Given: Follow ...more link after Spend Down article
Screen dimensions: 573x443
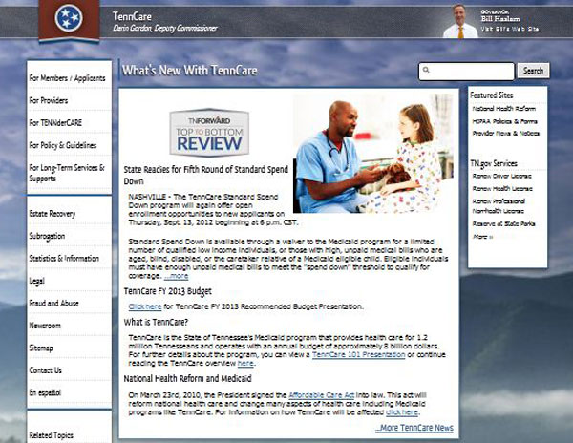Looking at the screenshot, I should click(176, 276).
